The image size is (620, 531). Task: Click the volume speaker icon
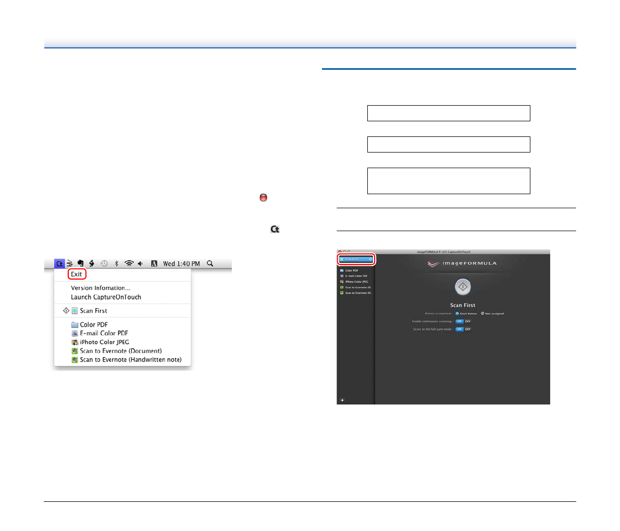[140, 264]
